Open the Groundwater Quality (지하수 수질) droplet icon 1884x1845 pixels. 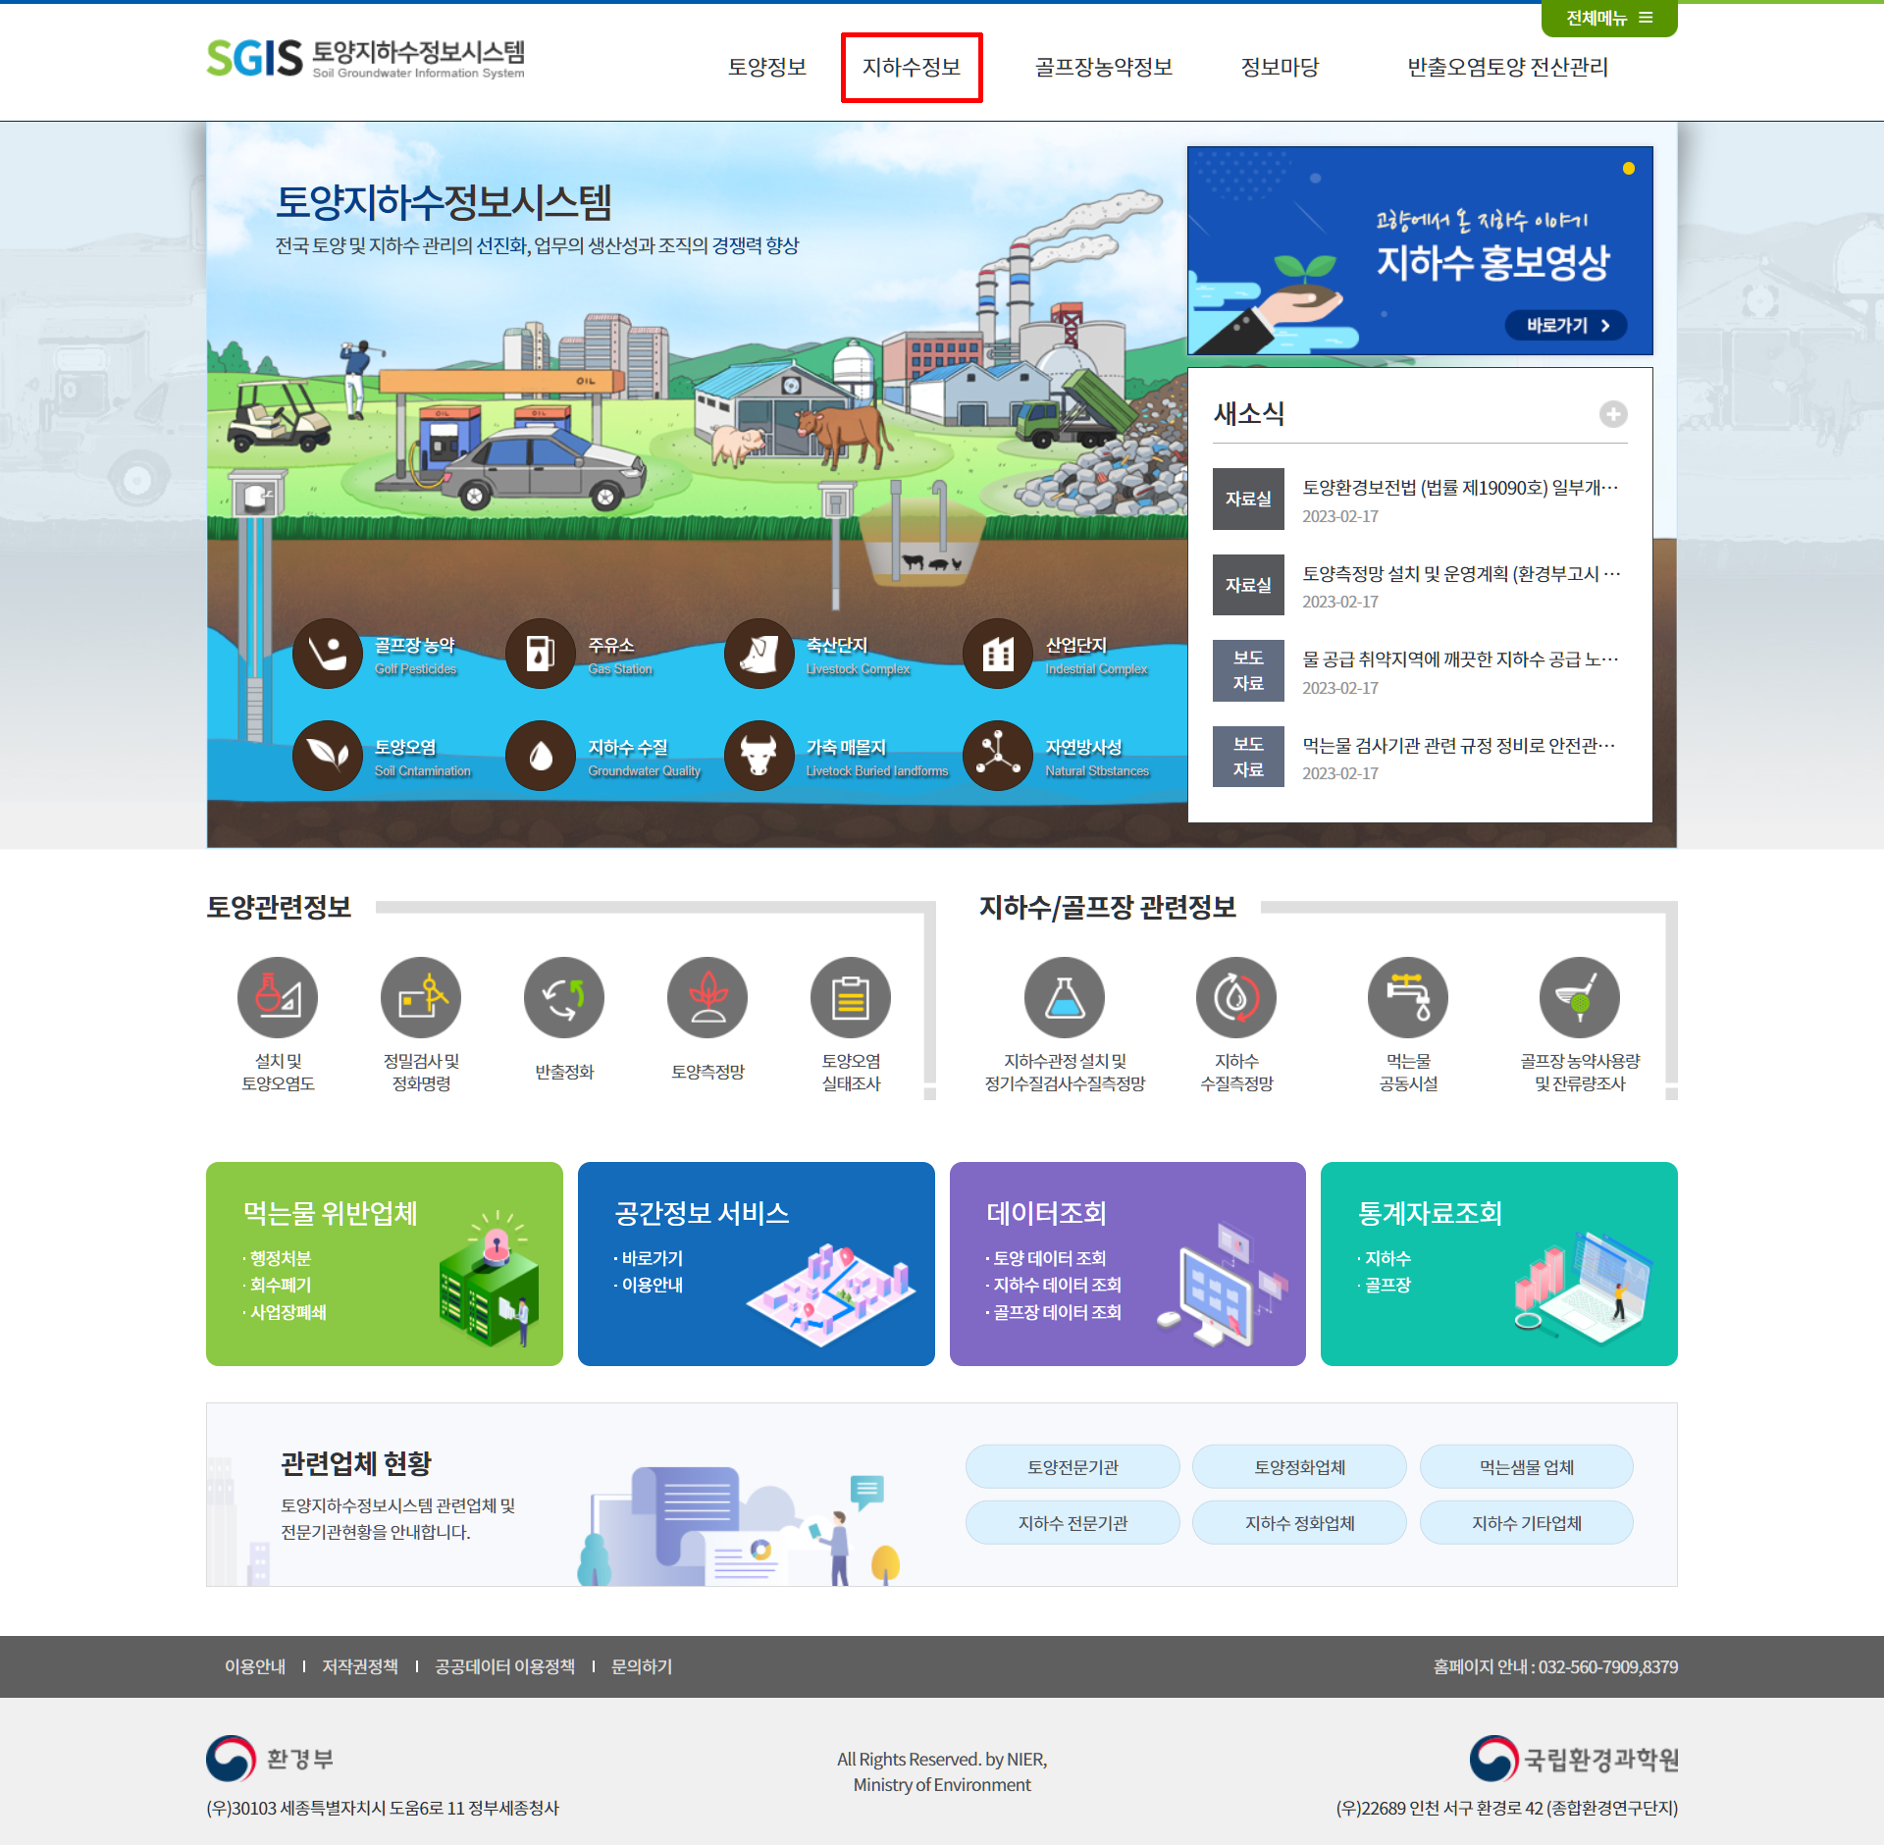click(540, 756)
